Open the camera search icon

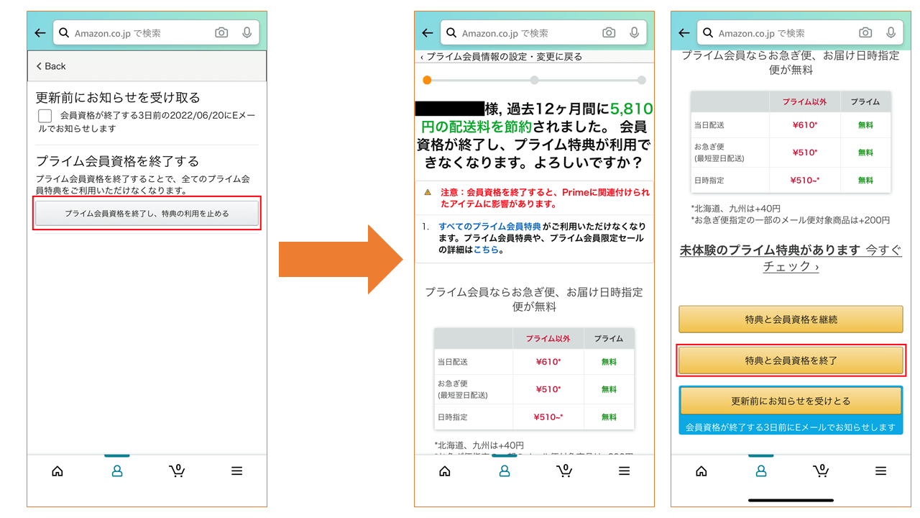221,32
